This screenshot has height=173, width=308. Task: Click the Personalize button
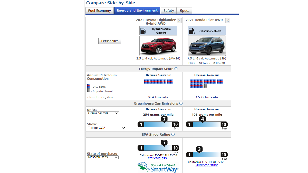coord(110,41)
